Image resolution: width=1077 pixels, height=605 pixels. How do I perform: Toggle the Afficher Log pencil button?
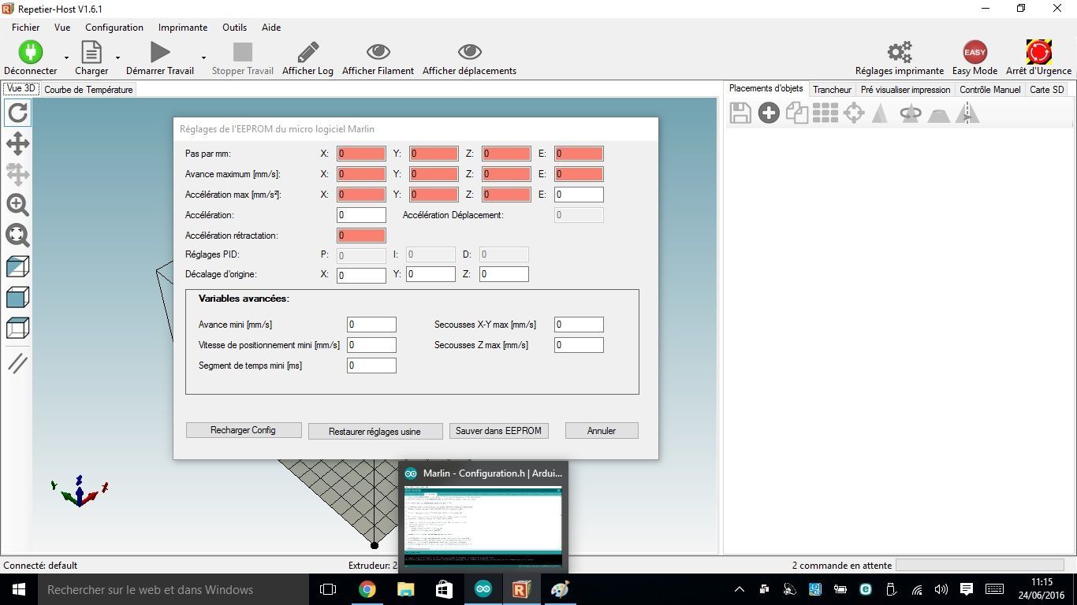tap(307, 52)
